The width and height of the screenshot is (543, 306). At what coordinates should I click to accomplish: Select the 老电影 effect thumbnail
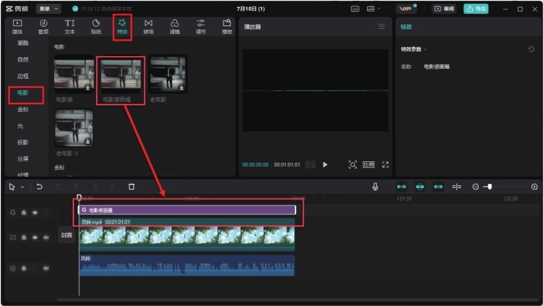(167, 75)
